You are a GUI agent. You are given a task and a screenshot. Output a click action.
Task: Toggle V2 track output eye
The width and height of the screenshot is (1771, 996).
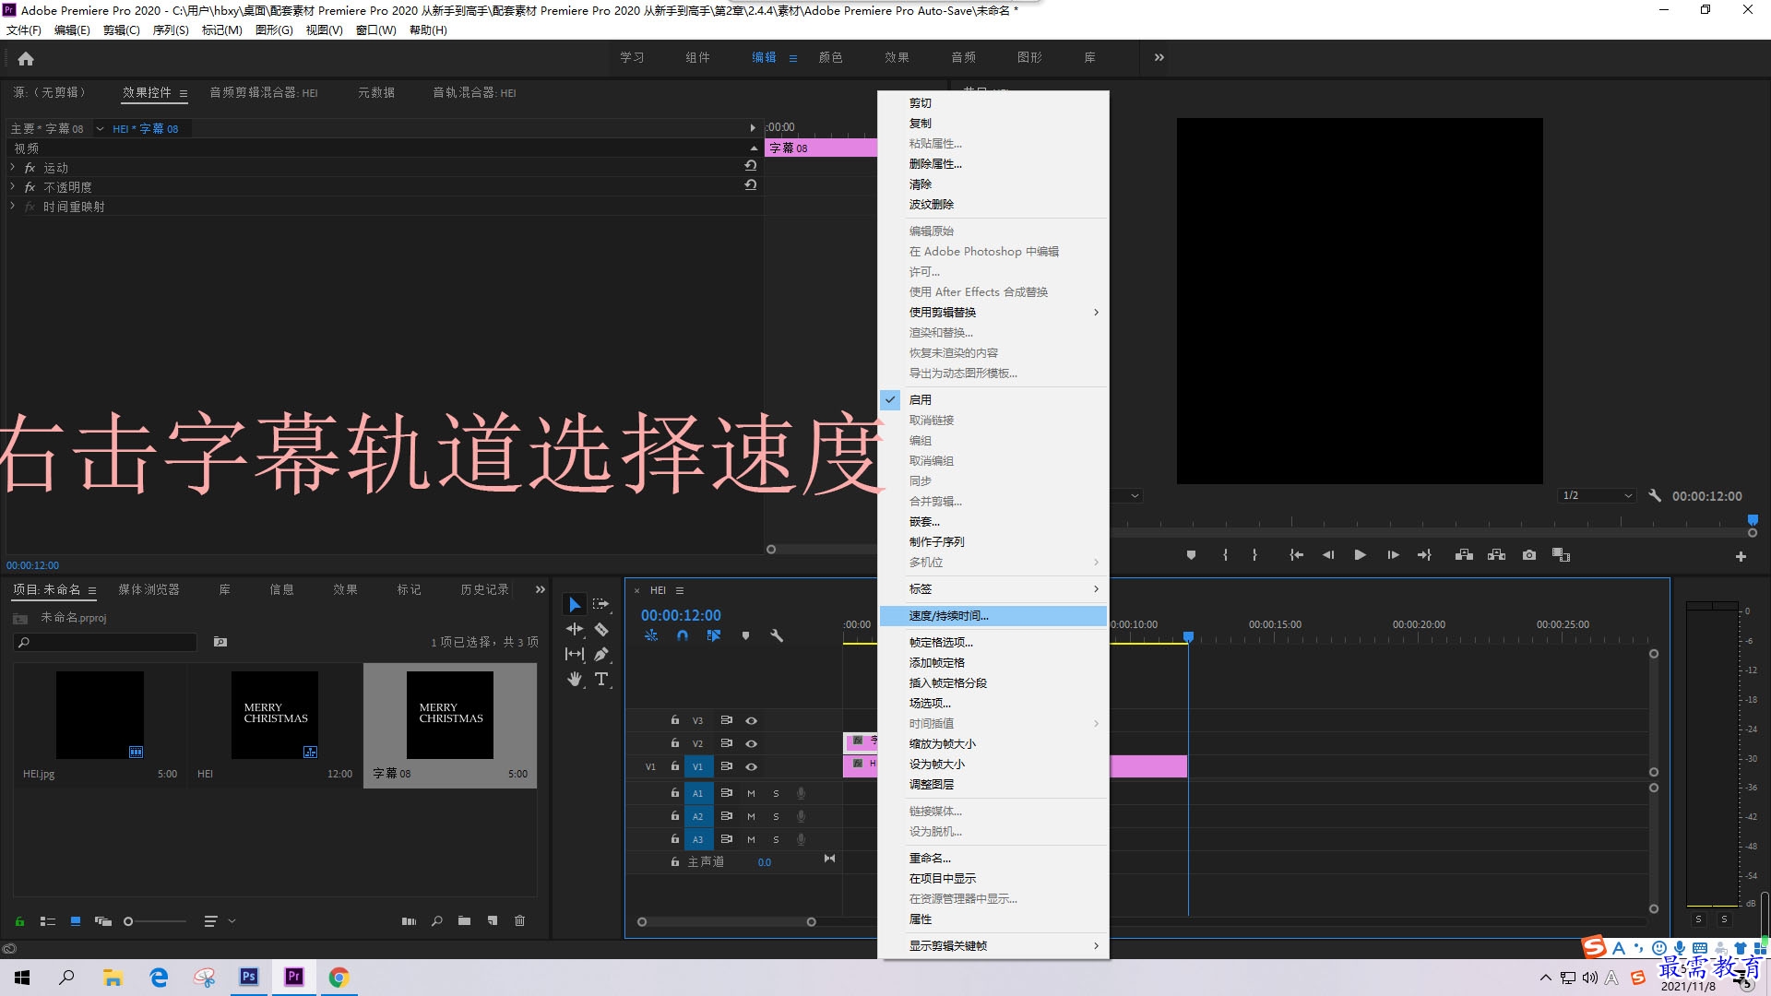pos(751,743)
